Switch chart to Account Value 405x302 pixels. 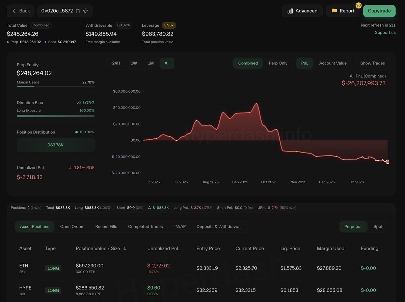(x=332, y=63)
